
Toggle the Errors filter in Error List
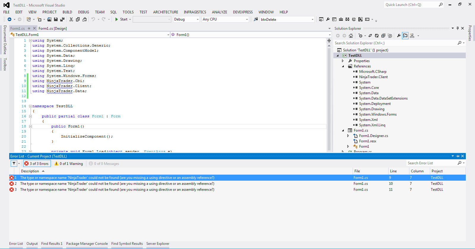(x=37, y=163)
